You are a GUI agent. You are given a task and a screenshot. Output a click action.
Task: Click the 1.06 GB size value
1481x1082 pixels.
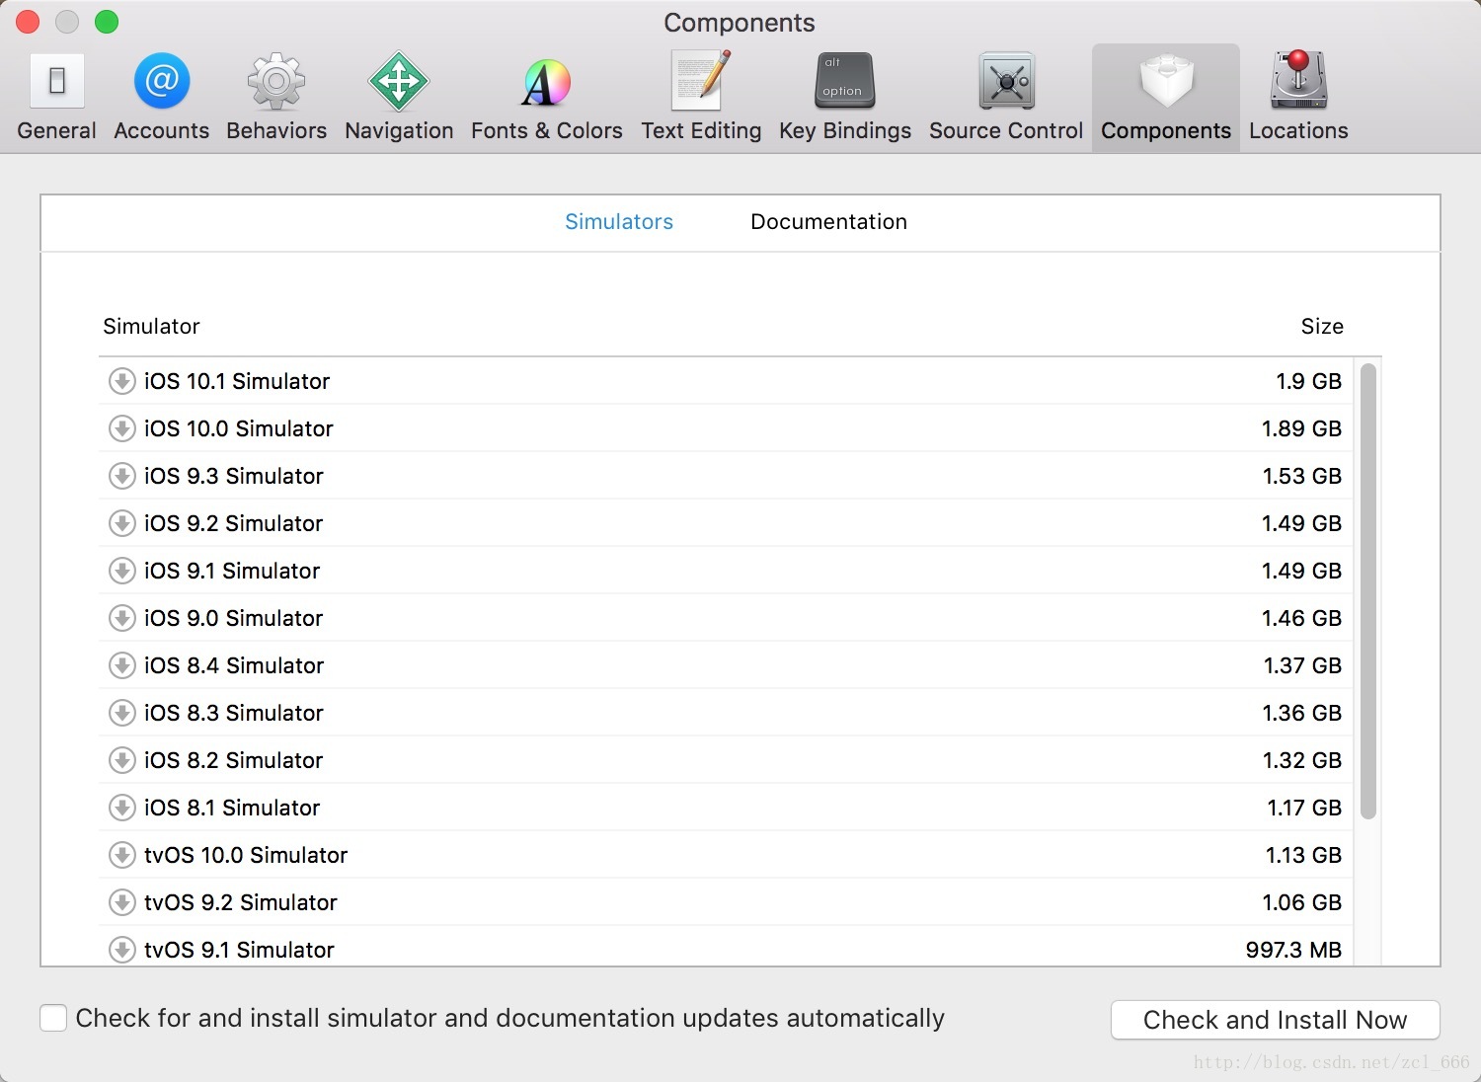pyautogui.click(x=1301, y=902)
